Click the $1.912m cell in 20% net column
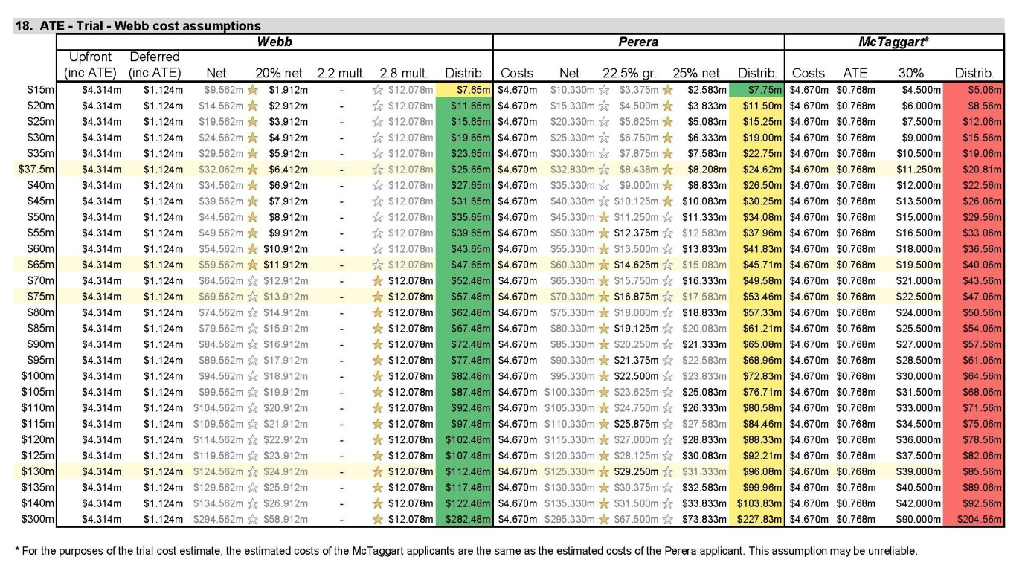 click(289, 89)
